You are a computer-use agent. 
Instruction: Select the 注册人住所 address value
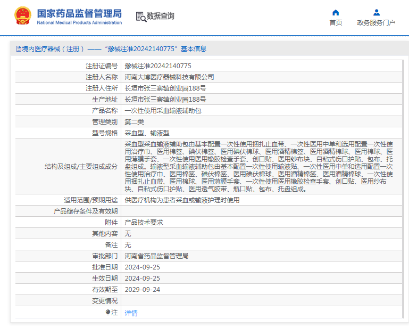pyautogui.click(x=165, y=88)
